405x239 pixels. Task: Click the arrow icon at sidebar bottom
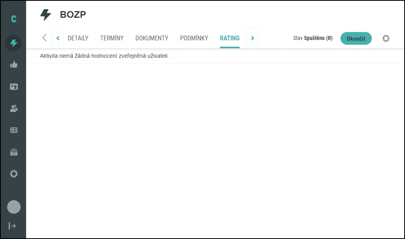[13, 226]
